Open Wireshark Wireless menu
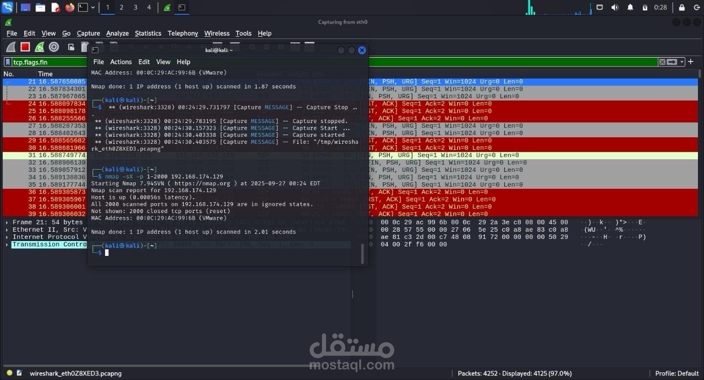Viewport: 704px width, 380px height. tap(217, 33)
